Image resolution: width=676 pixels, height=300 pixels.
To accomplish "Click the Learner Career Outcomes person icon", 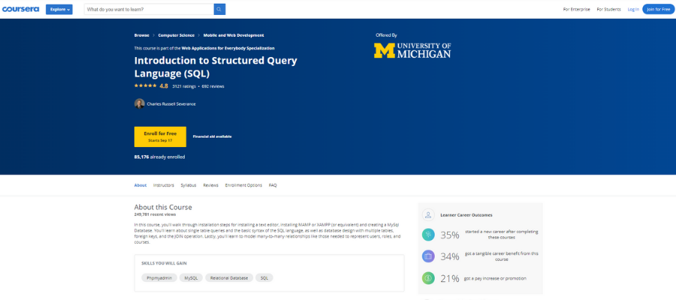I will pyautogui.click(x=428, y=214).
